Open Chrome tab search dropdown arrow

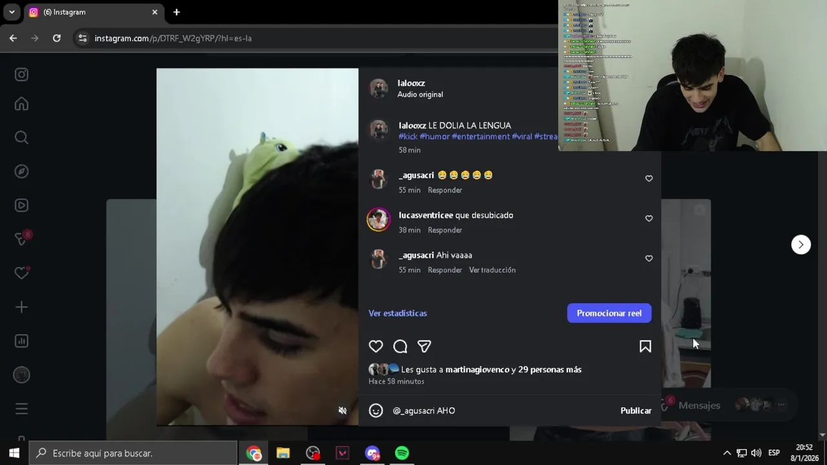[12, 12]
